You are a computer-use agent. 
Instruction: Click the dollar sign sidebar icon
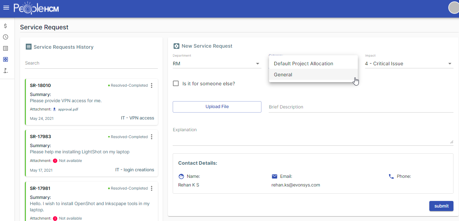coord(6,26)
